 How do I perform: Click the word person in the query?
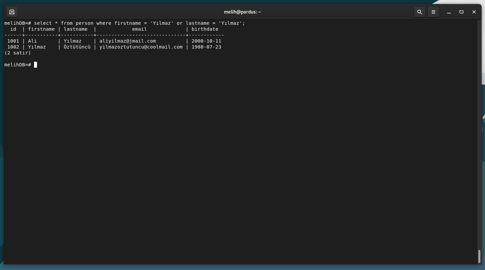pyautogui.click(x=85, y=23)
